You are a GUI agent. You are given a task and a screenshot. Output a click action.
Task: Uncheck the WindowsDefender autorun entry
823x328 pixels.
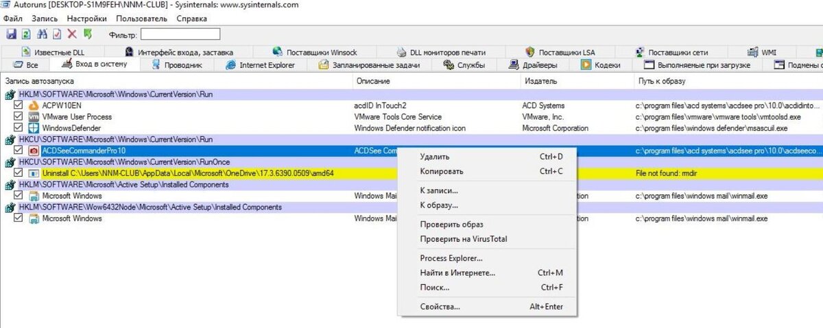[19, 128]
